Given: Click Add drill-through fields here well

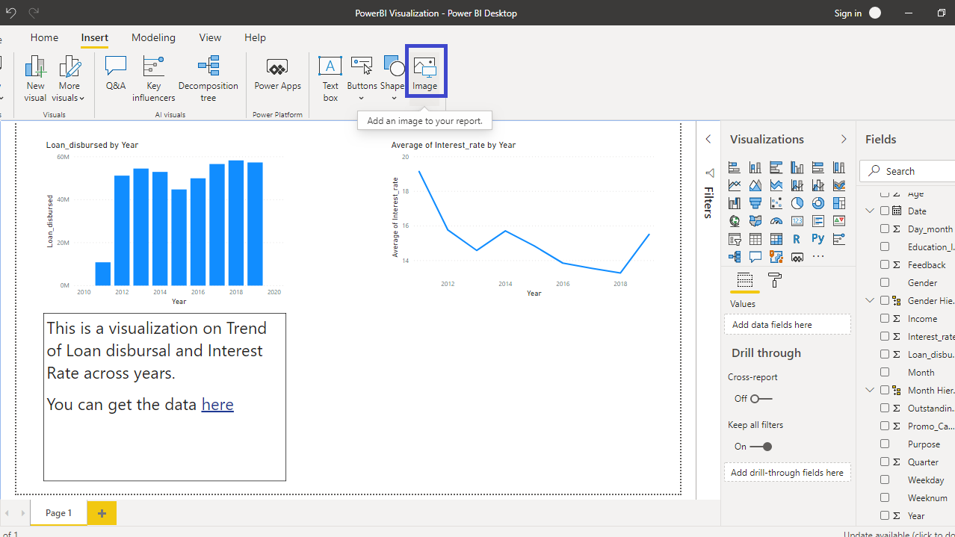Looking at the screenshot, I should pos(787,473).
